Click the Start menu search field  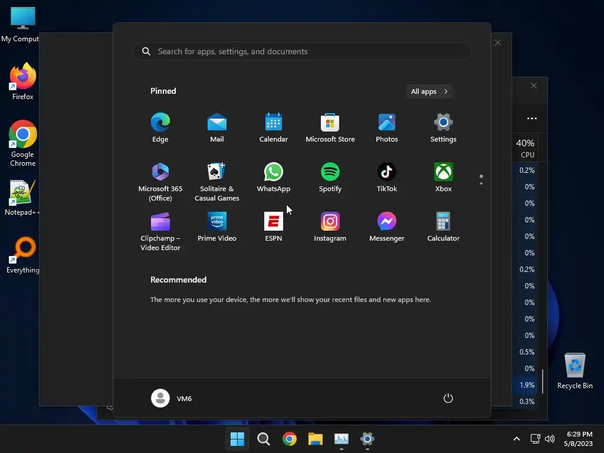tap(303, 52)
